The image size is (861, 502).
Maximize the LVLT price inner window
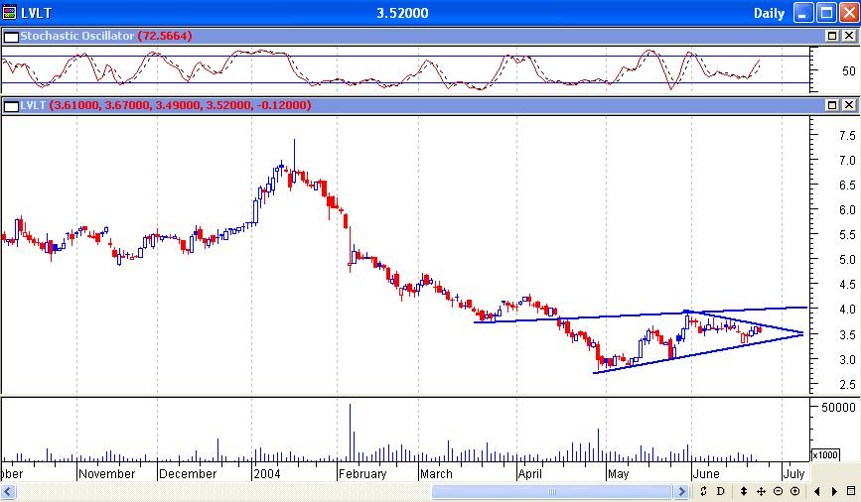[832, 105]
